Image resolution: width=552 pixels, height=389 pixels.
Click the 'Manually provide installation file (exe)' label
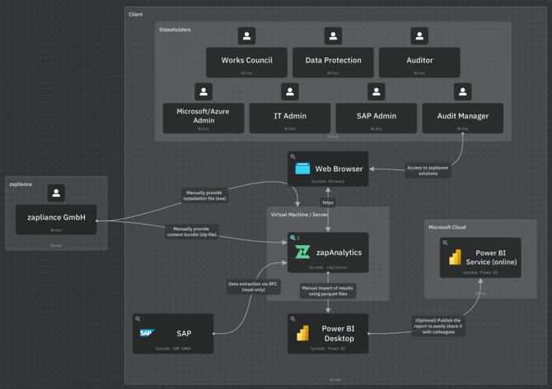(204, 196)
